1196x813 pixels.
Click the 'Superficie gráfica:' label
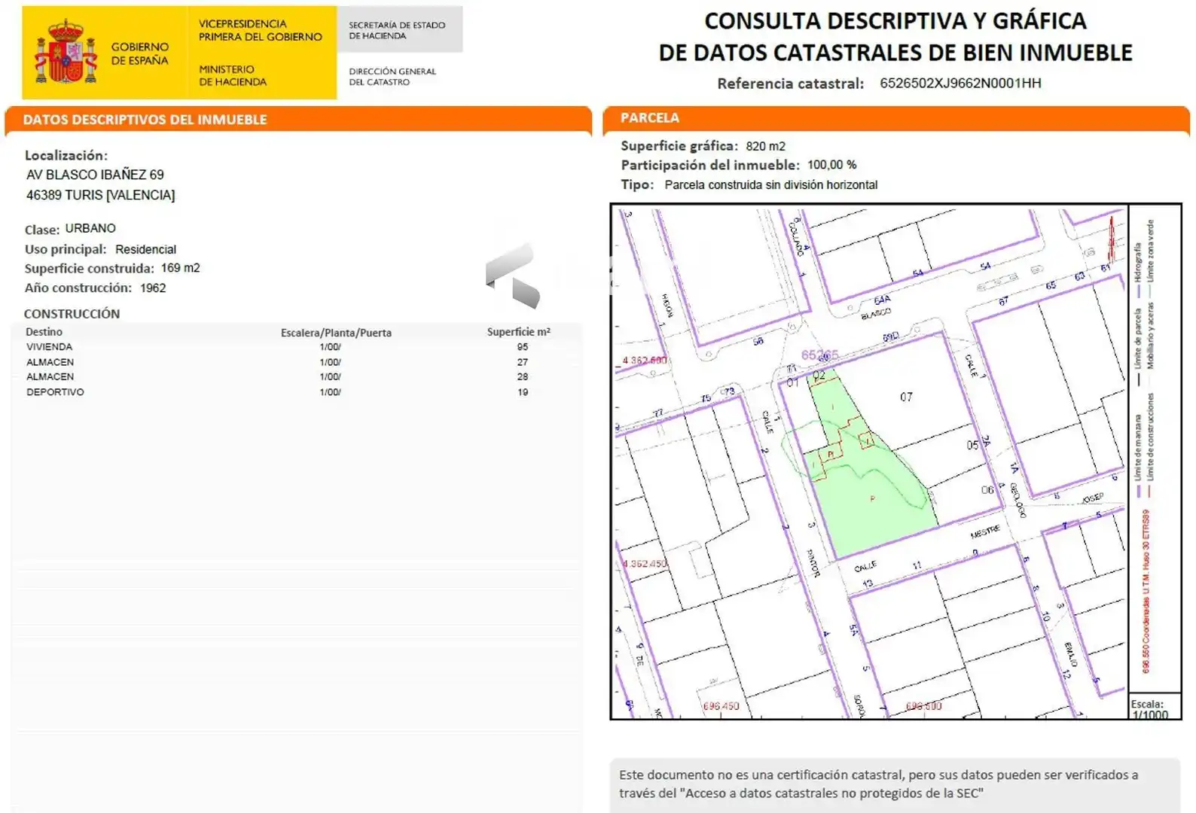coord(679,146)
